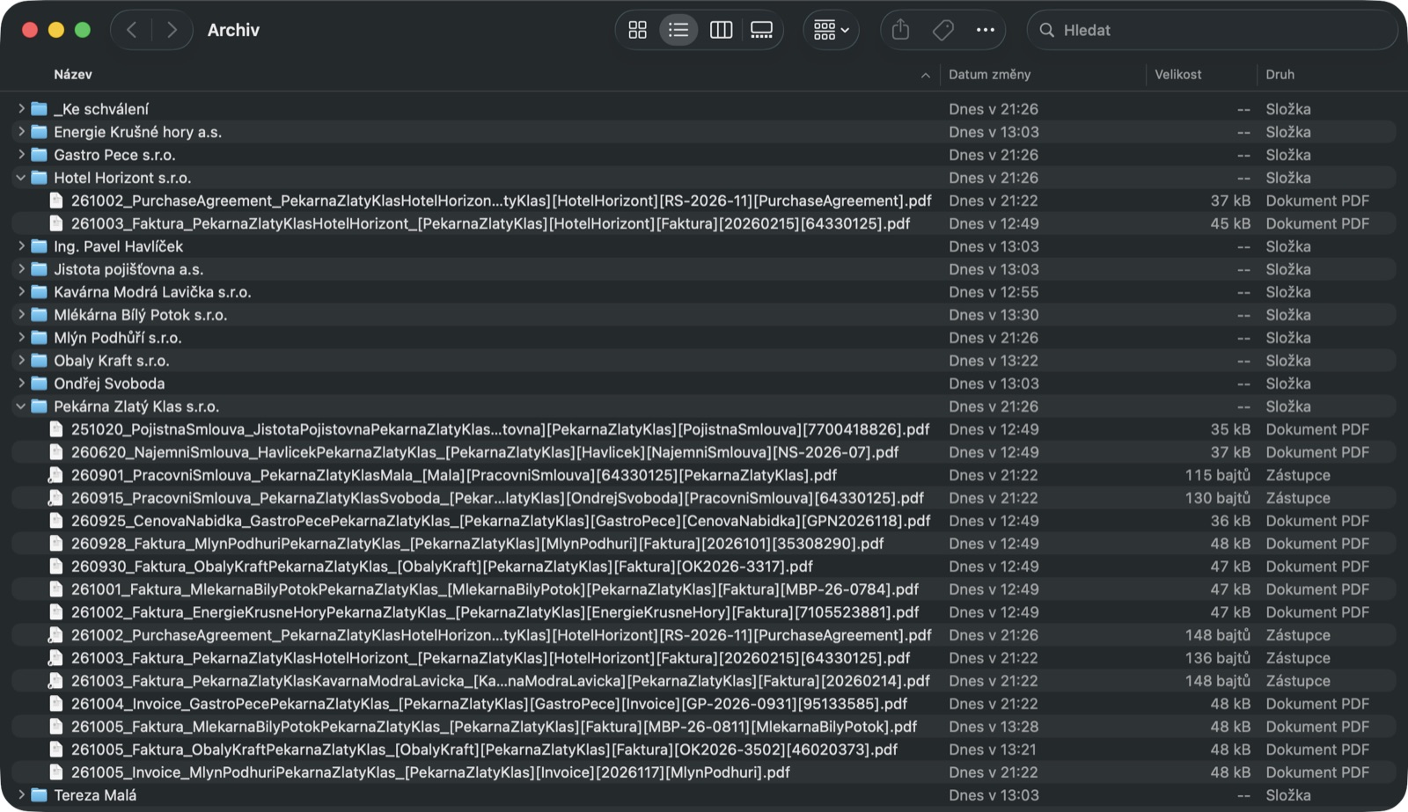Select 261005_Faktura_MlekarnaBilyPotok file name
This screenshot has width=1408, height=812.
coord(494,727)
